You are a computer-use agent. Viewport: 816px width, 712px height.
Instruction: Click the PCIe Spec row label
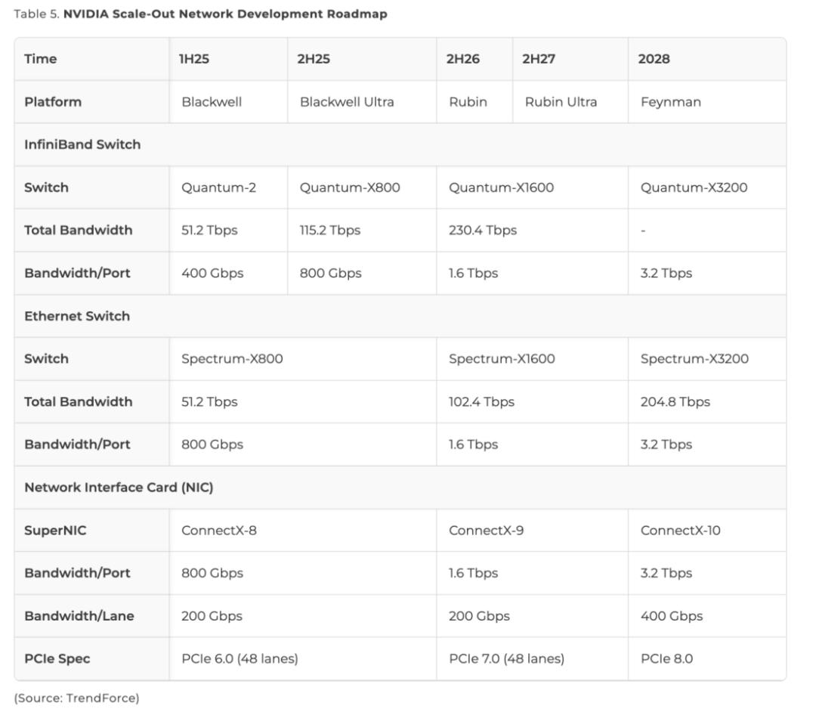(57, 659)
